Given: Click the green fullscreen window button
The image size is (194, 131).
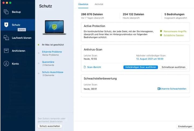Looking at the screenshot, I should click(10, 3).
